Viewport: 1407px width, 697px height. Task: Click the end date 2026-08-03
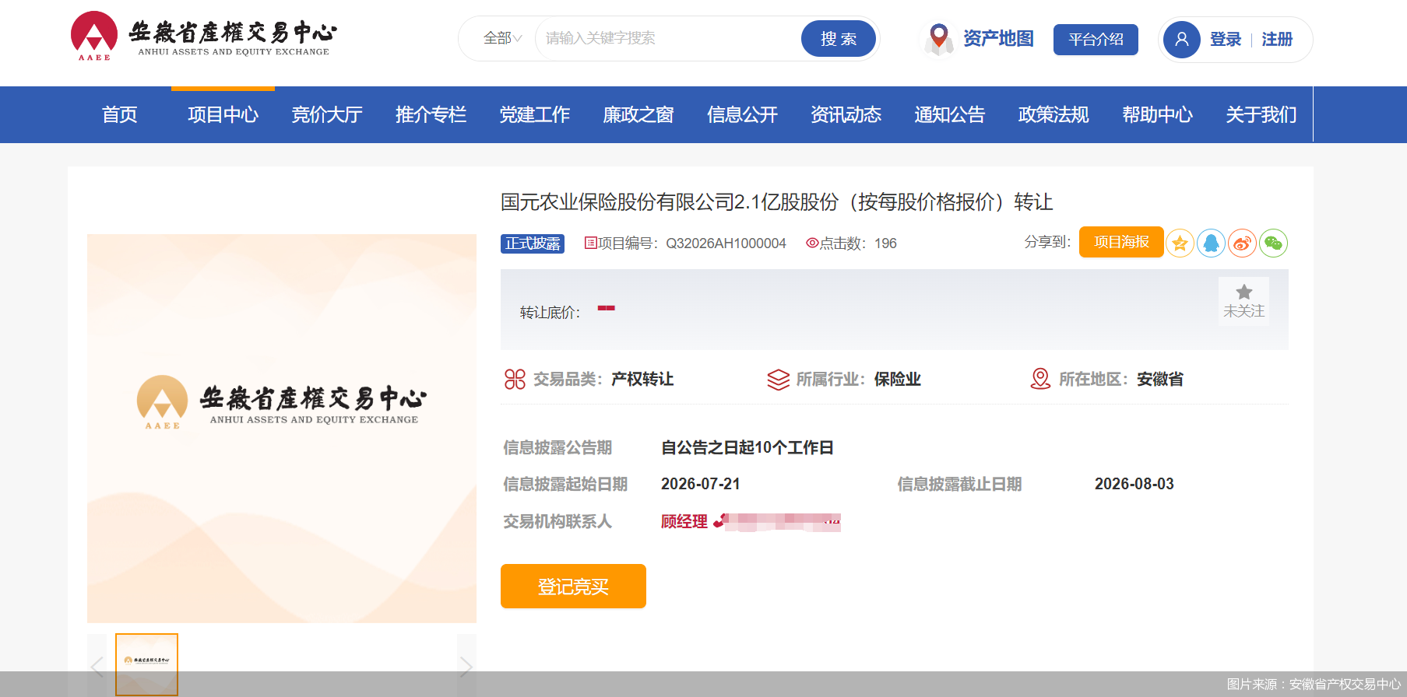pos(1134,484)
